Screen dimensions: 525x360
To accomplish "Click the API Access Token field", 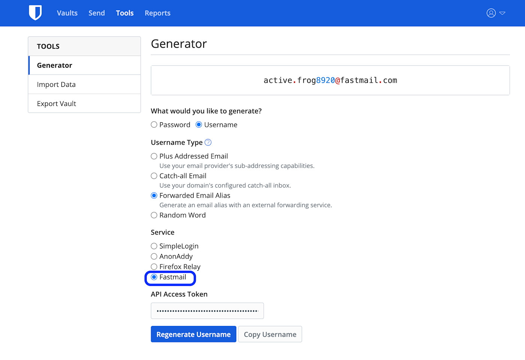I will pyautogui.click(x=207, y=311).
